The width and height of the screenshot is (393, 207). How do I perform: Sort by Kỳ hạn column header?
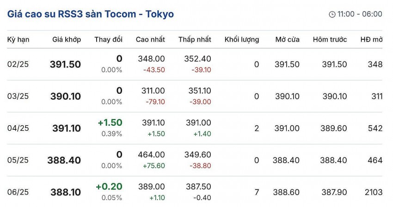tap(18, 40)
